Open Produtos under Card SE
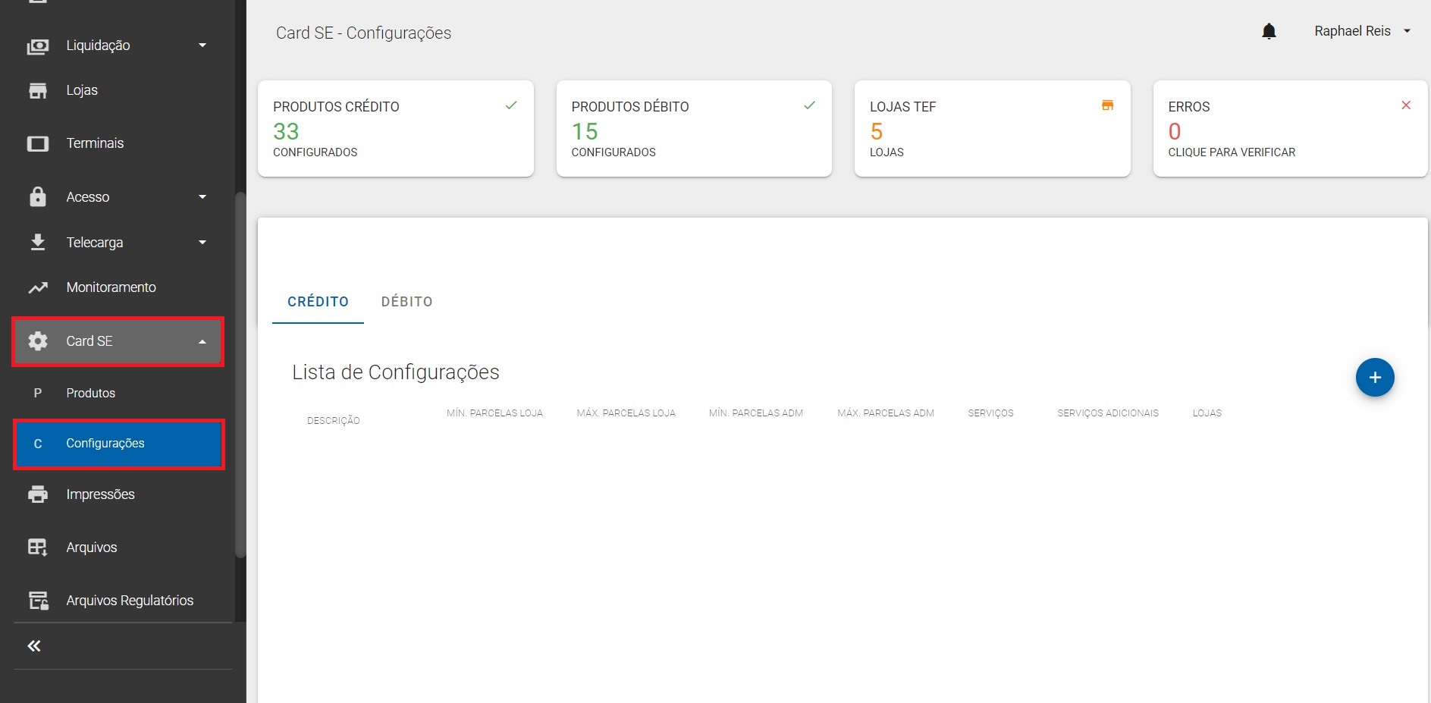 (x=90, y=393)
